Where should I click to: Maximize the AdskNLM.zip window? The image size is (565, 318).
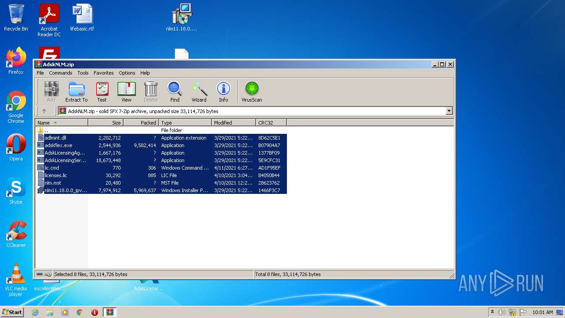coord(442,64)
